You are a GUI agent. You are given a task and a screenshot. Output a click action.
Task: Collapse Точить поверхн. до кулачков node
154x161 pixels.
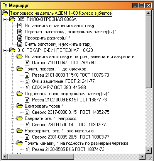click(12, 69)
